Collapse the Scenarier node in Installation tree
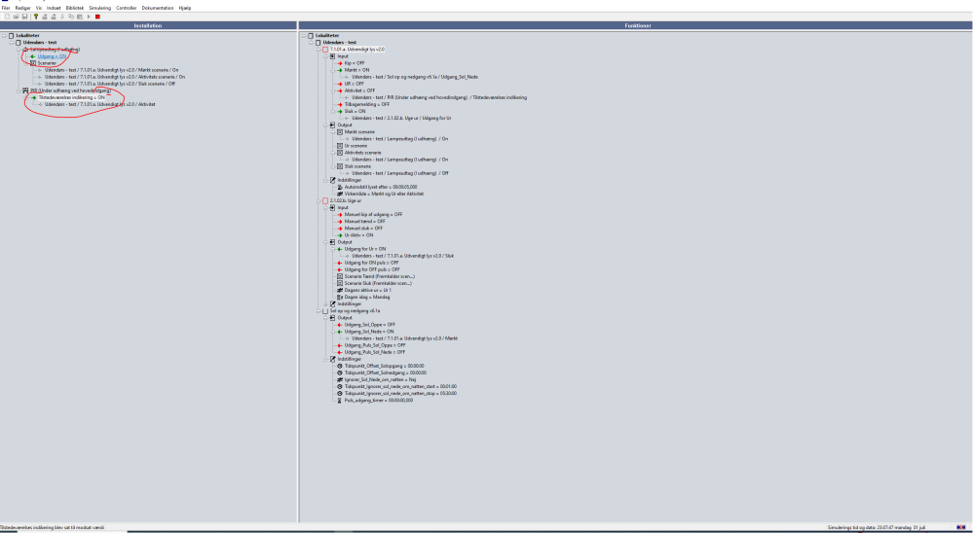 click(25, 63)
